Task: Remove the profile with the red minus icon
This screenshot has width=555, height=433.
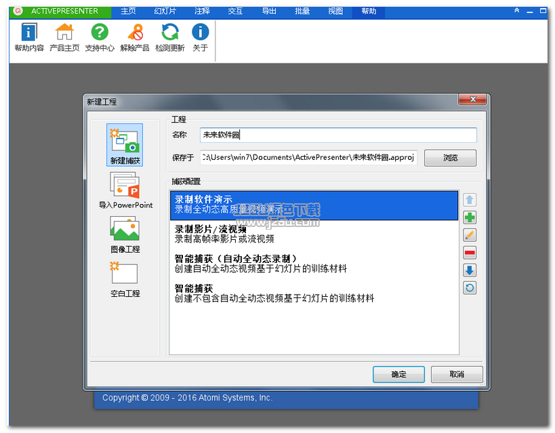Action: pos(470,253)
